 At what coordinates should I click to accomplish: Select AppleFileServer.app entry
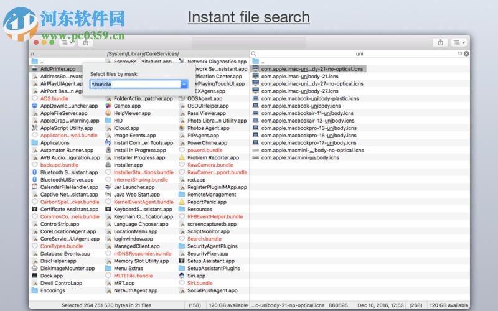pos(63,113)
